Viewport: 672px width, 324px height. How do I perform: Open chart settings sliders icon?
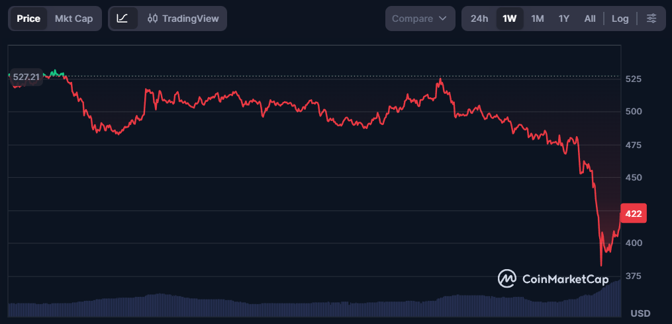click(x=651, y=19)
